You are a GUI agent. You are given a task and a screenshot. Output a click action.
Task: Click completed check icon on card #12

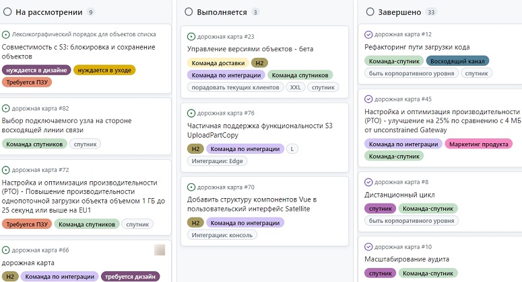point(368,34)
